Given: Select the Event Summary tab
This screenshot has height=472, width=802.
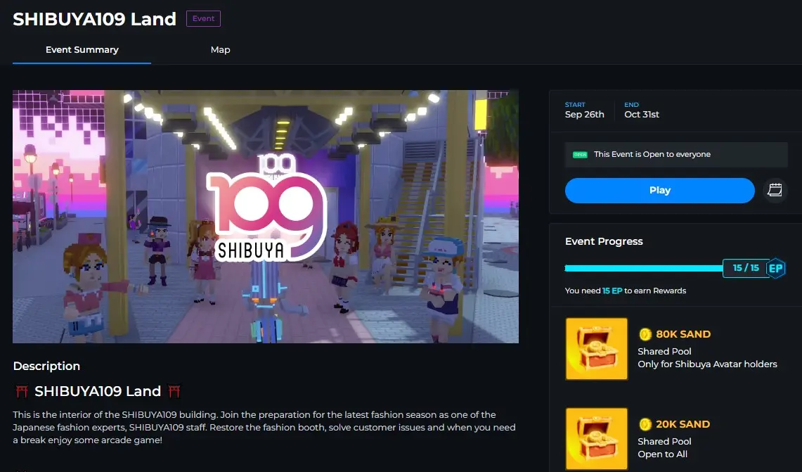Looking at the screenshot, I should coord(82,50).
